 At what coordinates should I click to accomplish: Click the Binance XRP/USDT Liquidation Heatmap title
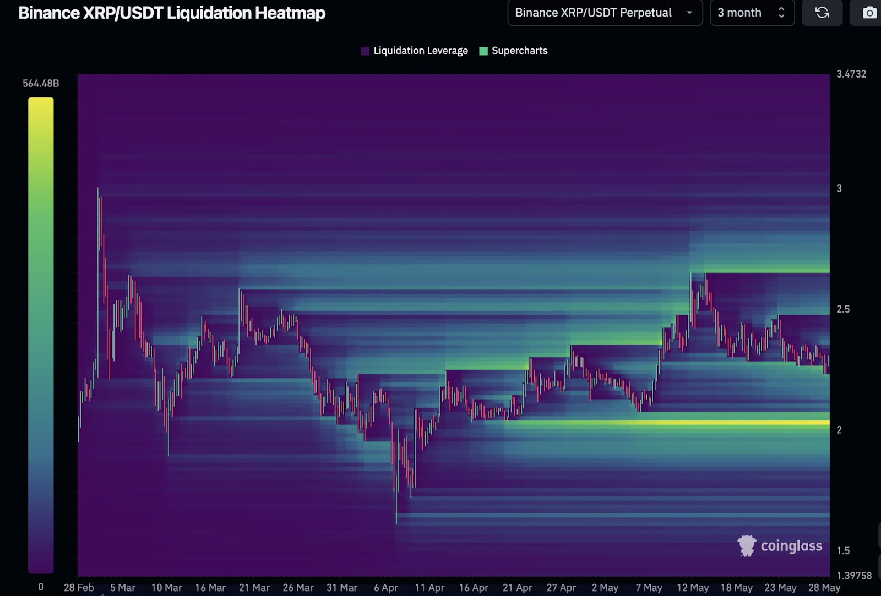172,13
